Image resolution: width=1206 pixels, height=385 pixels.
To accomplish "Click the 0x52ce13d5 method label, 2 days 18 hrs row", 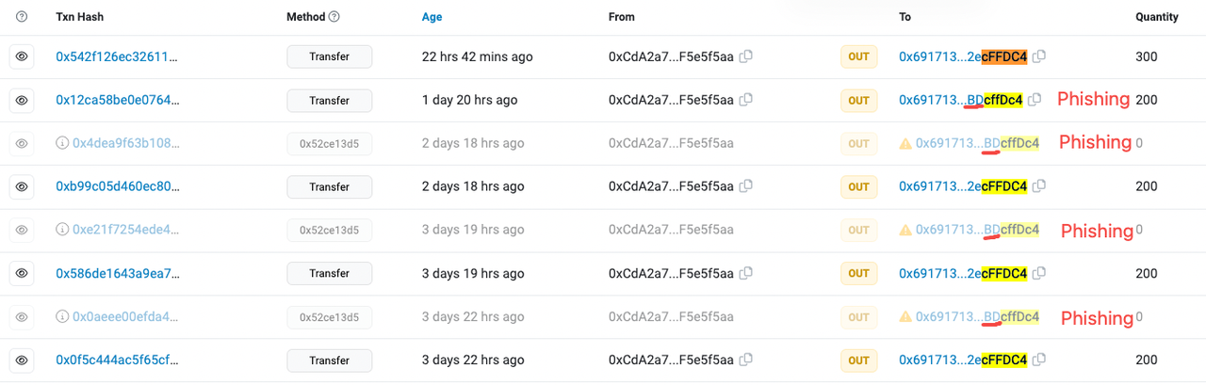I will tap(329, 143).
